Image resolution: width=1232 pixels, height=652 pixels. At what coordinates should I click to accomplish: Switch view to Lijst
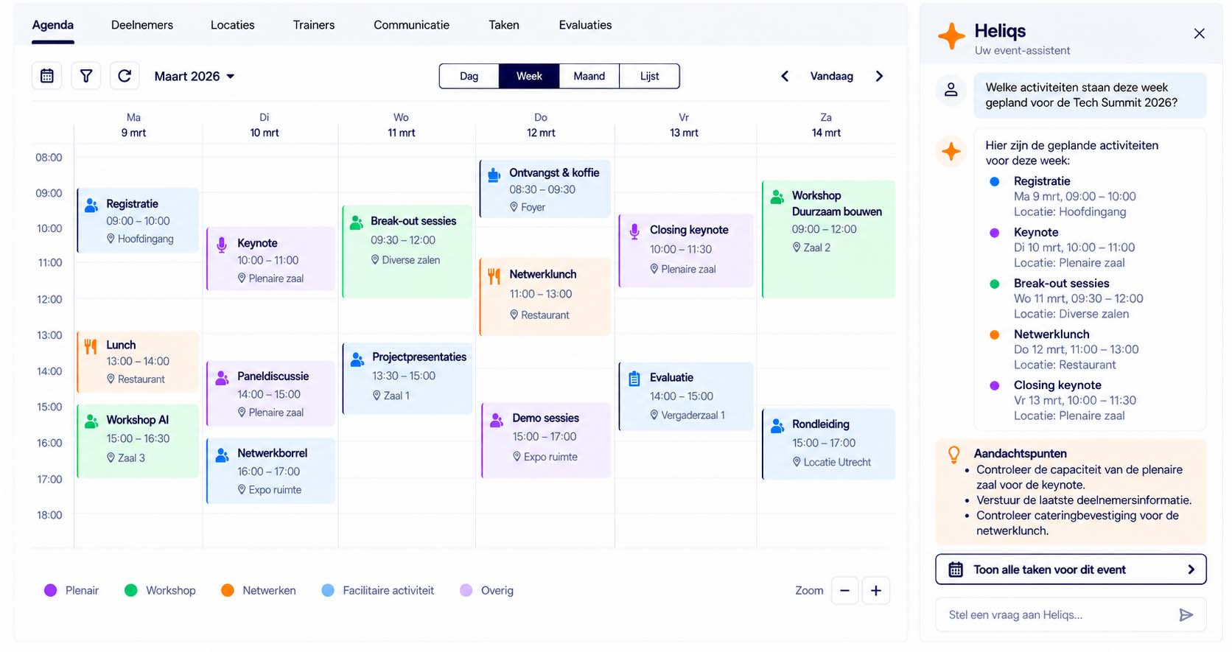(x=650, y=76)
